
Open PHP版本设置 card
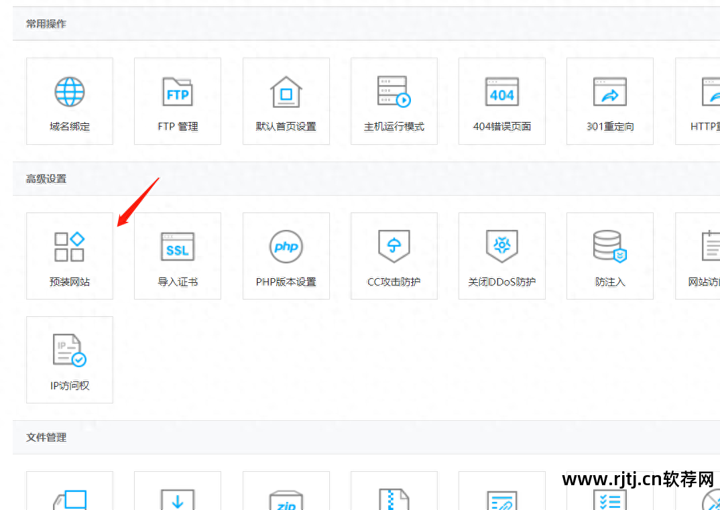point(286,256)
